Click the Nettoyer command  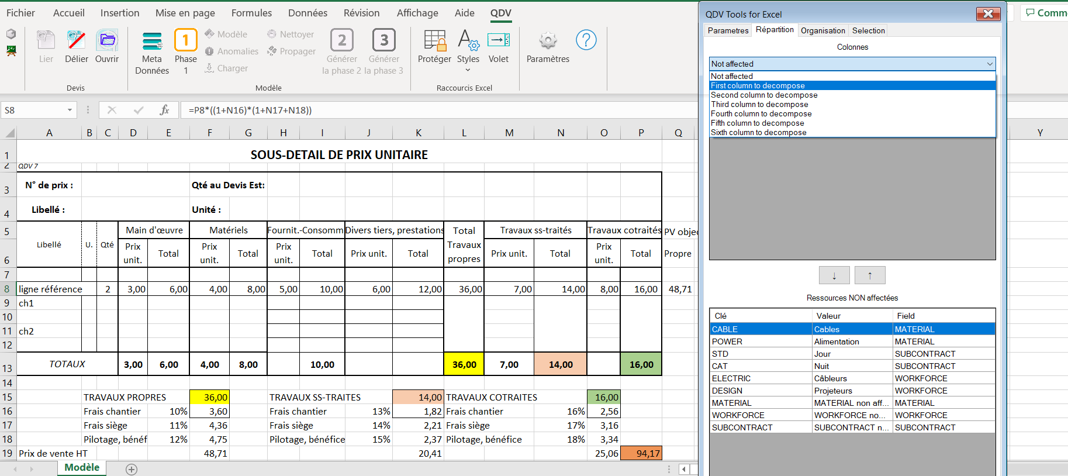point(291,35)
